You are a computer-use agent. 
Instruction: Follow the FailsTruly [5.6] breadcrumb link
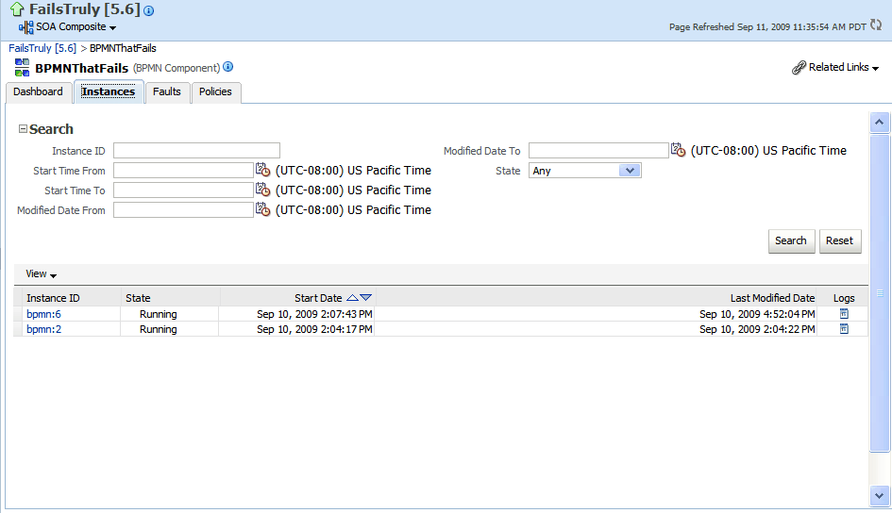tap(42, 48)
